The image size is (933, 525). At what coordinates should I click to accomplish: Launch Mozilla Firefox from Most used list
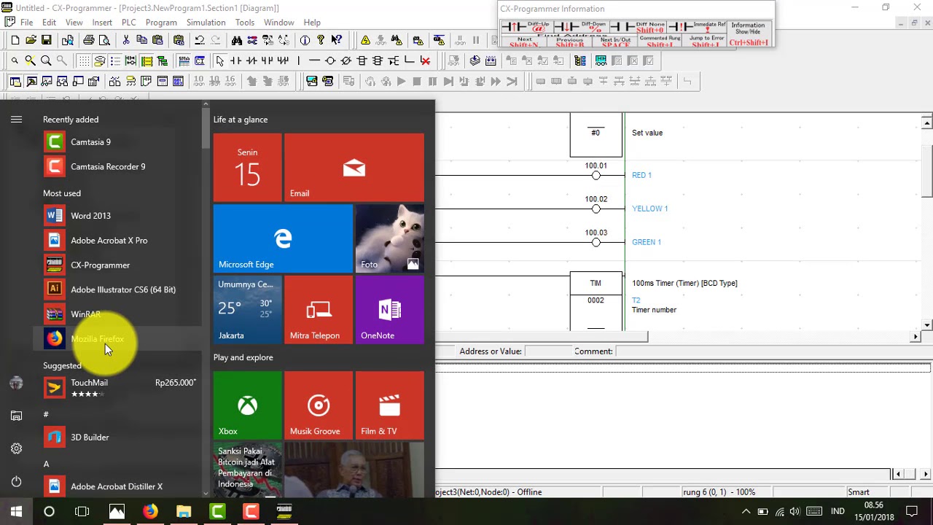[117, 339]
